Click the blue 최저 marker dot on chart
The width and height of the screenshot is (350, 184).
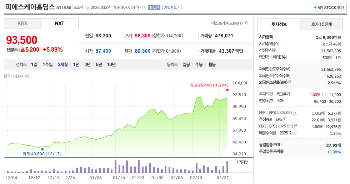click(x=42, y=149)
